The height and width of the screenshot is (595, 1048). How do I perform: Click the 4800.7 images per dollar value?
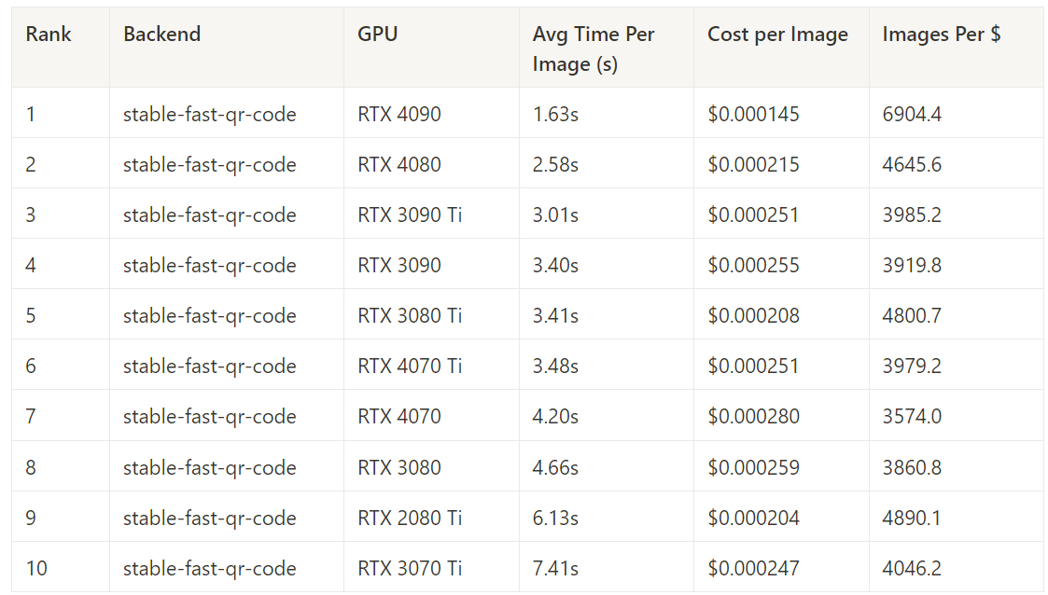(x=912, y=315)
